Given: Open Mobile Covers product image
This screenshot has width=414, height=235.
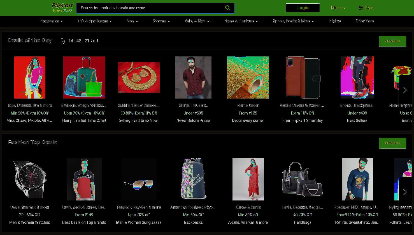Looking at the screenshot, I should tap(303, 77).
